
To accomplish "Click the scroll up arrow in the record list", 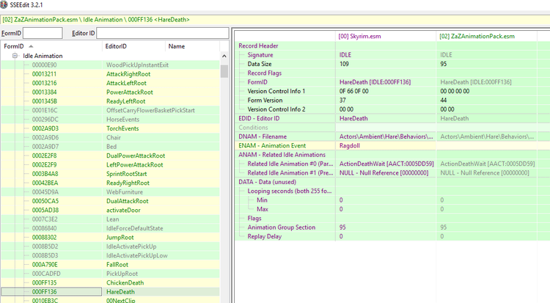I will pos(224,56).
